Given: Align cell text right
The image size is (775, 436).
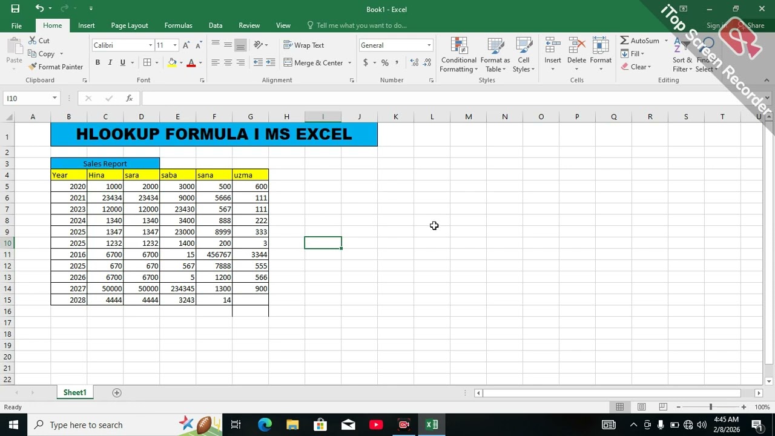Looking at the screenshot, I should tap(240, 62).
